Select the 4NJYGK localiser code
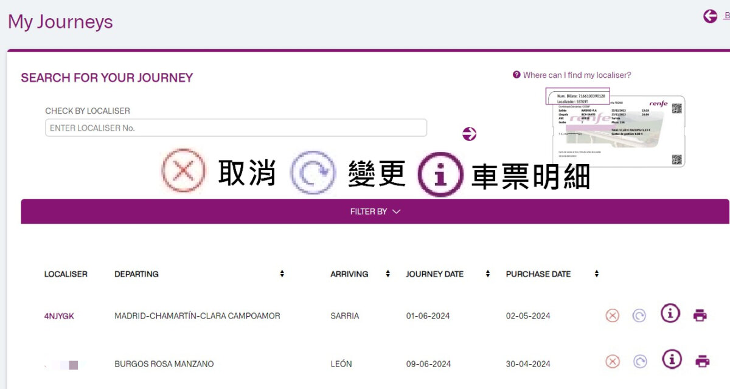Image resolution: width=730 pixels, height=389 pixels. pos(58,315)
